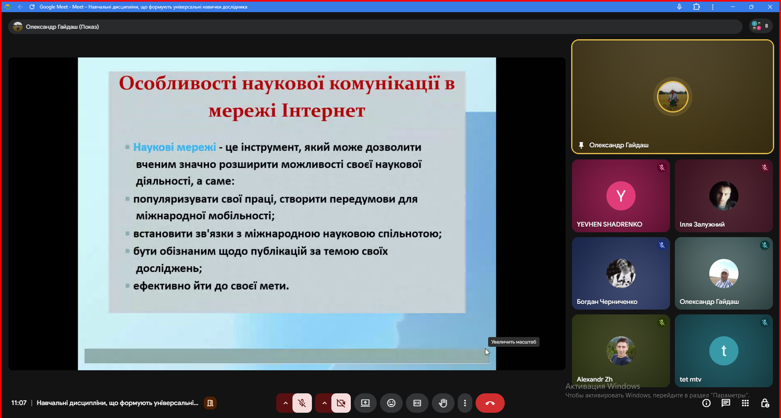Select Ілля Залужний participant tile

click(723, 196)
